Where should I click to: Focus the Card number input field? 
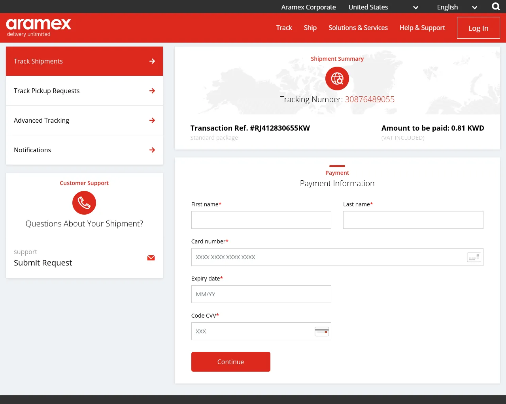point(337,257)
